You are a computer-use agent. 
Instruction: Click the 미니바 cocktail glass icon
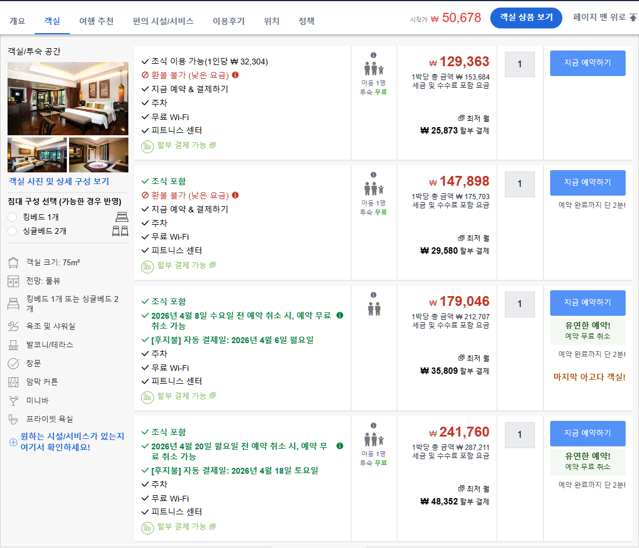[13, 401]
